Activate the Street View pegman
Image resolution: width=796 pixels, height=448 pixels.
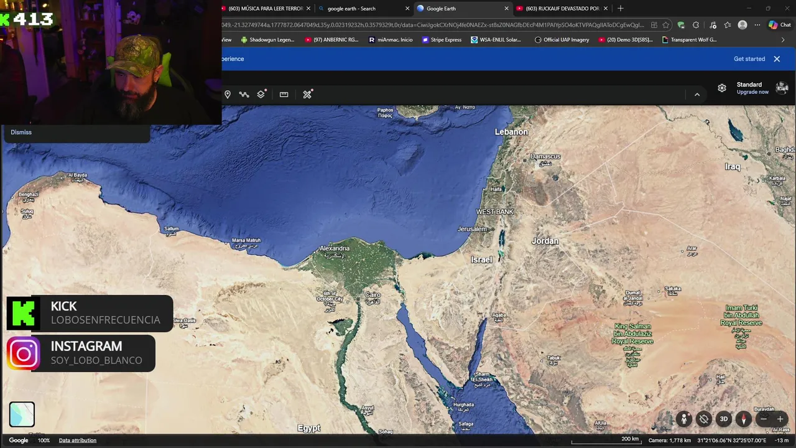tap(684, 419)
